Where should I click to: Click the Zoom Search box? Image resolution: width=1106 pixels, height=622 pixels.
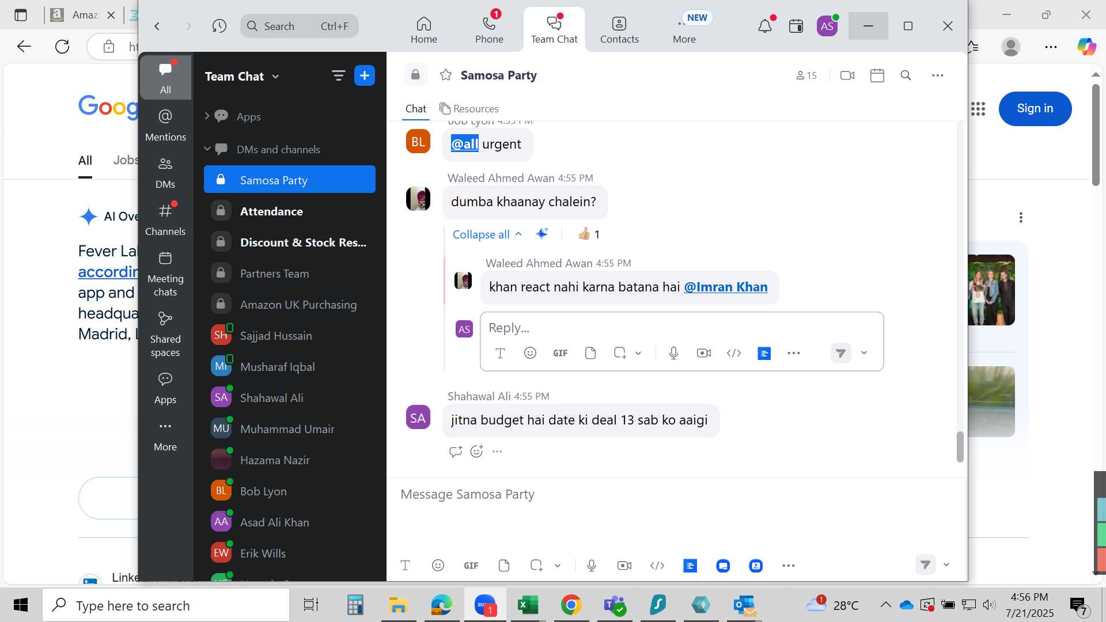[x=300, y=26]
